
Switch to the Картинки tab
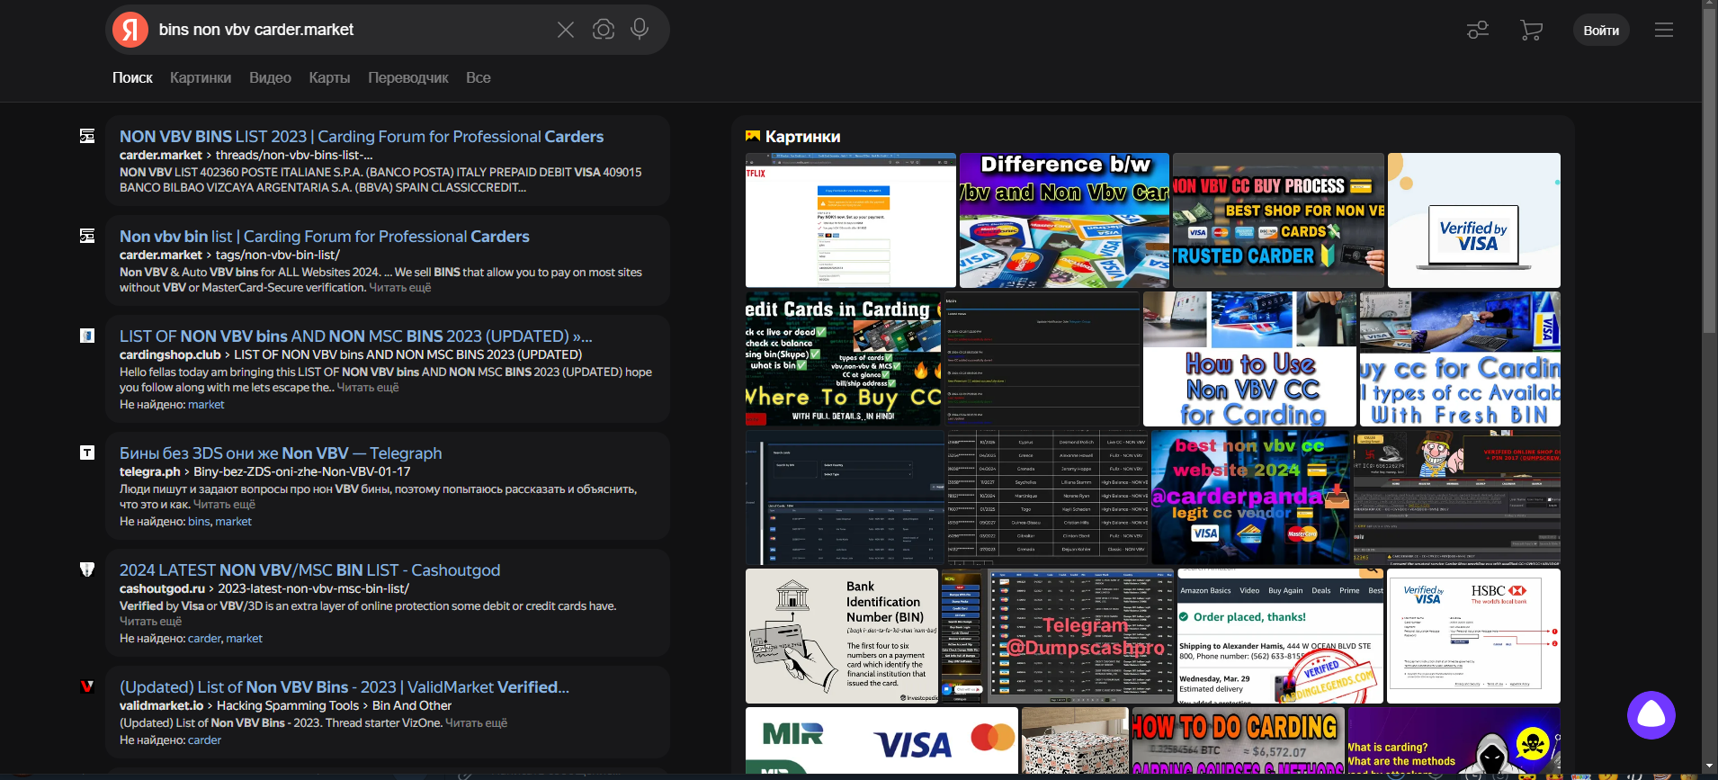[201, 78]
